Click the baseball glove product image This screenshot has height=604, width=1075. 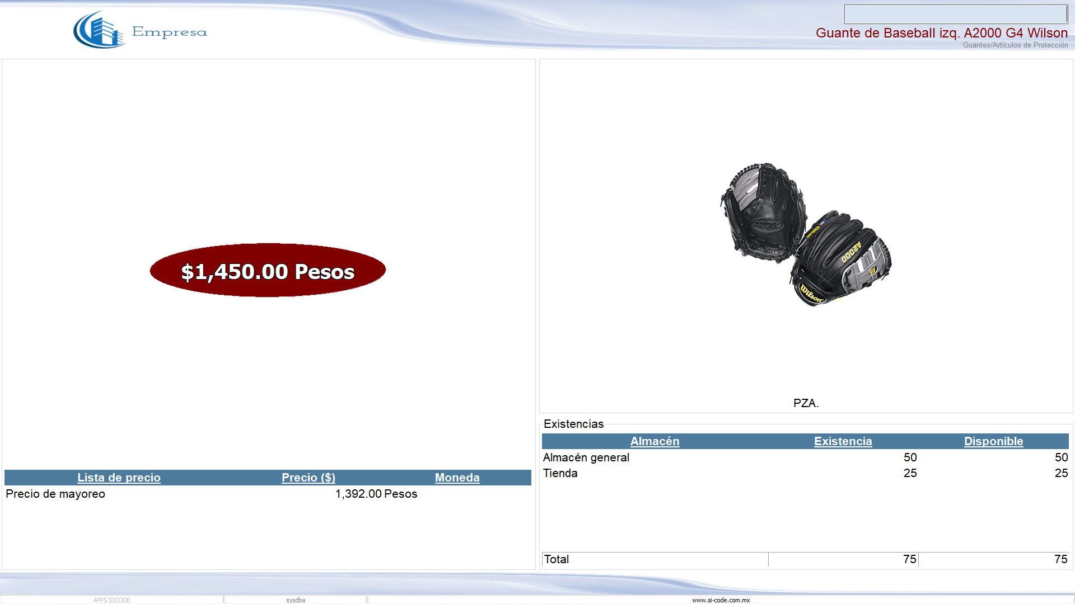point(806,235)
